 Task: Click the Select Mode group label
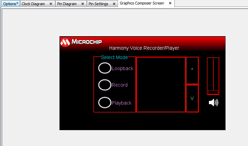click(x=114, y=57)
